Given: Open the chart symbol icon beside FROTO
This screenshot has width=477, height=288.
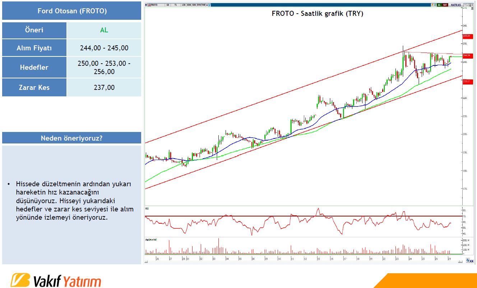Looking at the screenshot, I should [x=149, y=5].
